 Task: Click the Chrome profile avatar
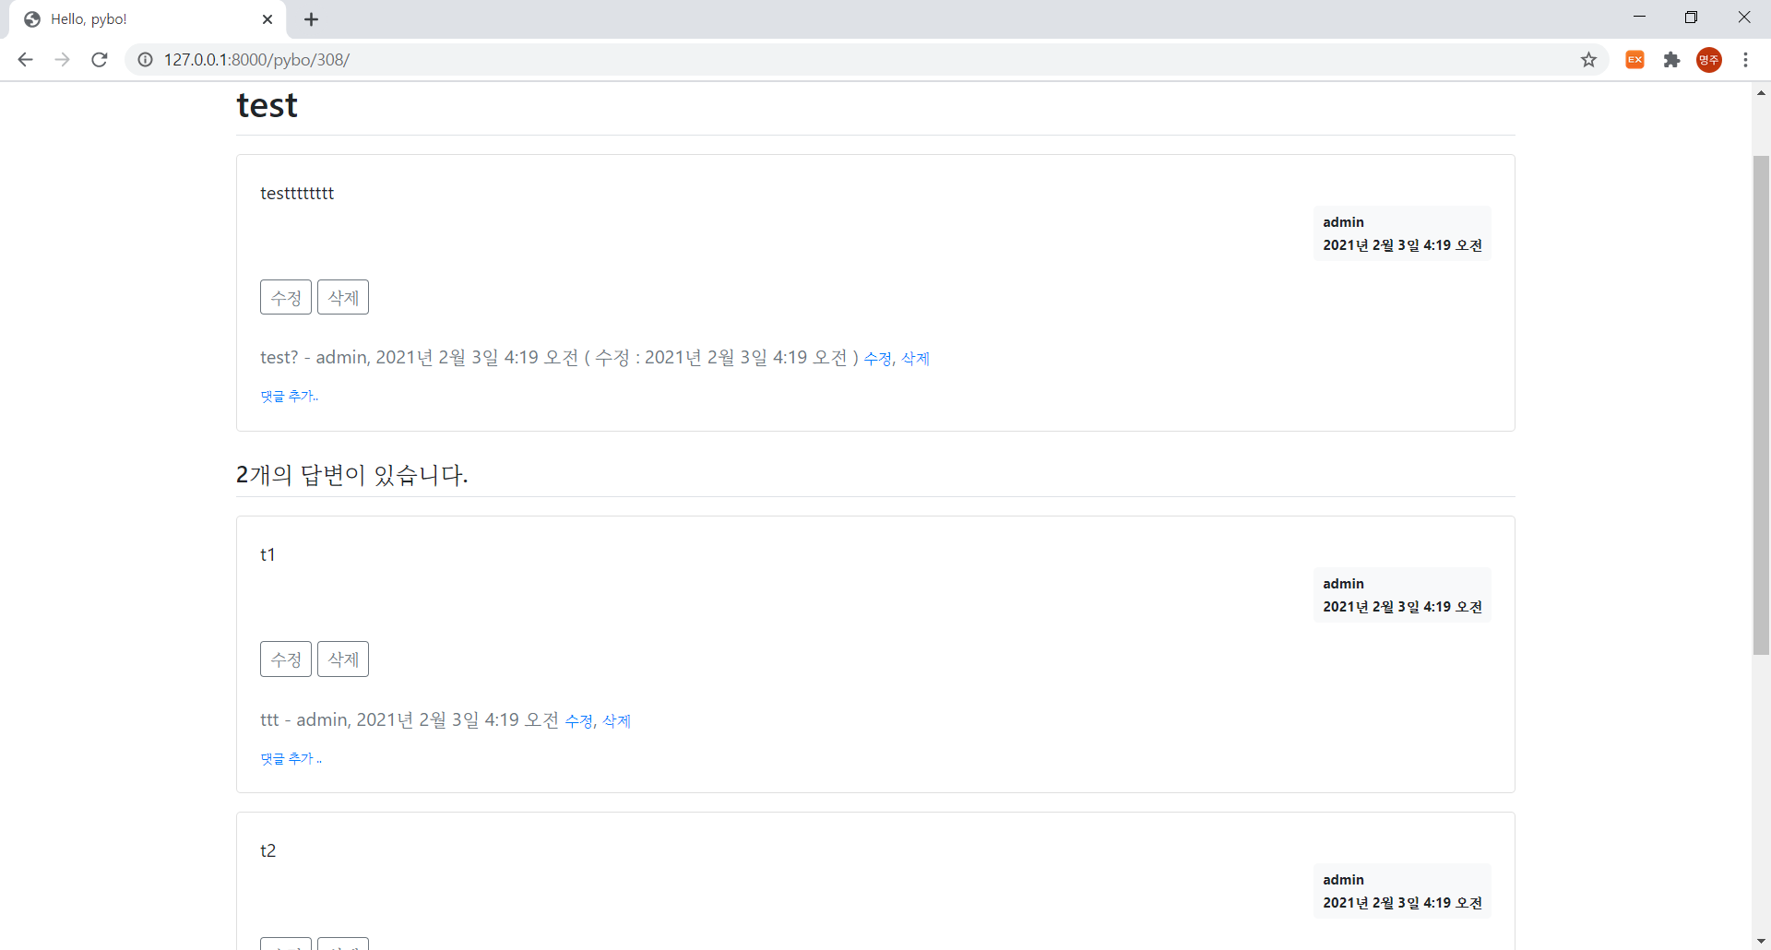1709,59
